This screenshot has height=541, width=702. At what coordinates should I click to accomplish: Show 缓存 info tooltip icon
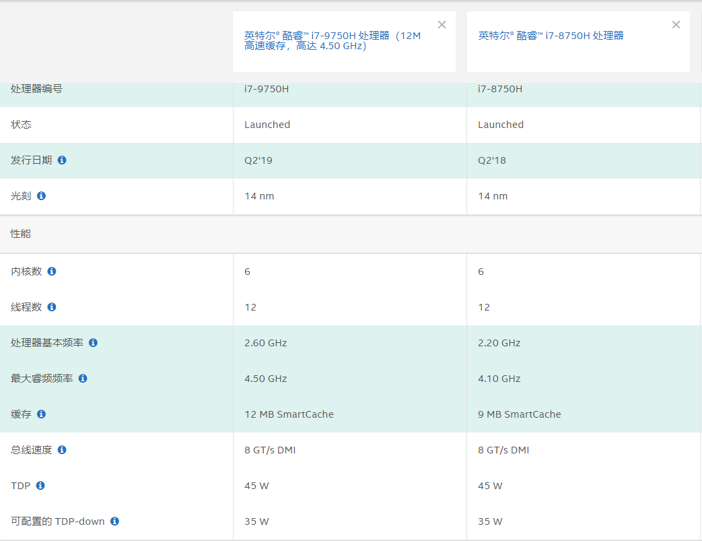click(x=41, y=414)
